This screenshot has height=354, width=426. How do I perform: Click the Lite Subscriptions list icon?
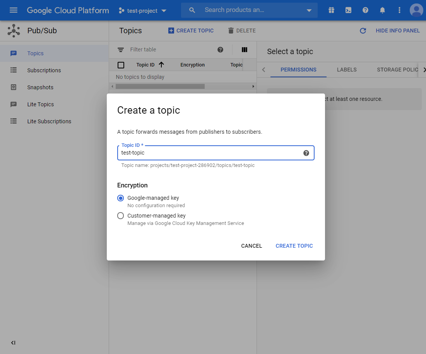[13, 121]
